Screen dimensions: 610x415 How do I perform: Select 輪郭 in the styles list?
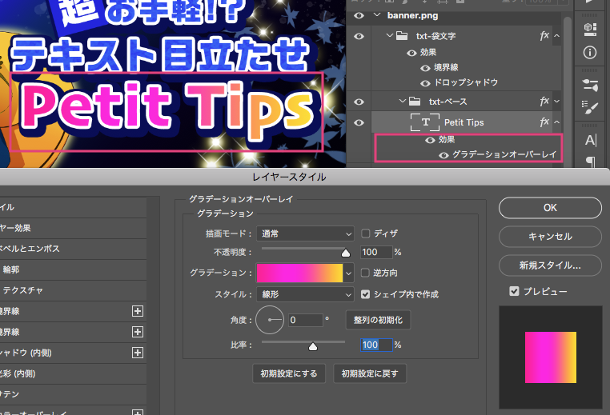[73, 269]
